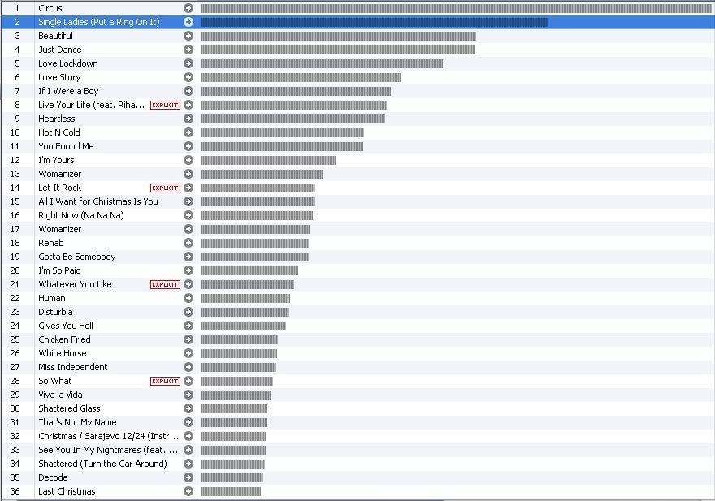Click the arrow icon next to Rehab
715x501 pixels.
coord(188,243)
